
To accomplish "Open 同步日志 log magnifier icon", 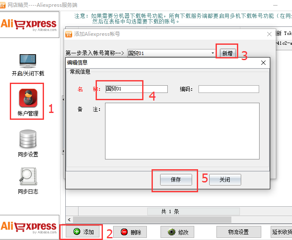I will click(x=28, y=176).
